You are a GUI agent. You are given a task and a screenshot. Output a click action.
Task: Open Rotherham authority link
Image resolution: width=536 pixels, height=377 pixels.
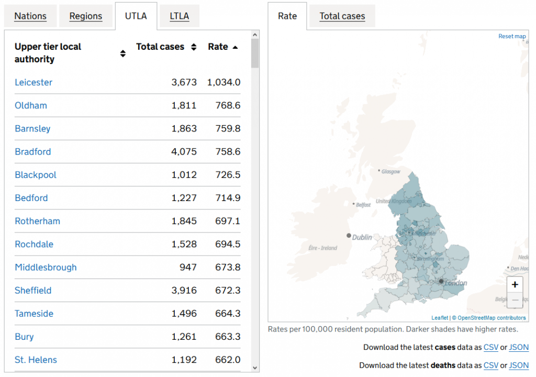(x=37, y=221)
